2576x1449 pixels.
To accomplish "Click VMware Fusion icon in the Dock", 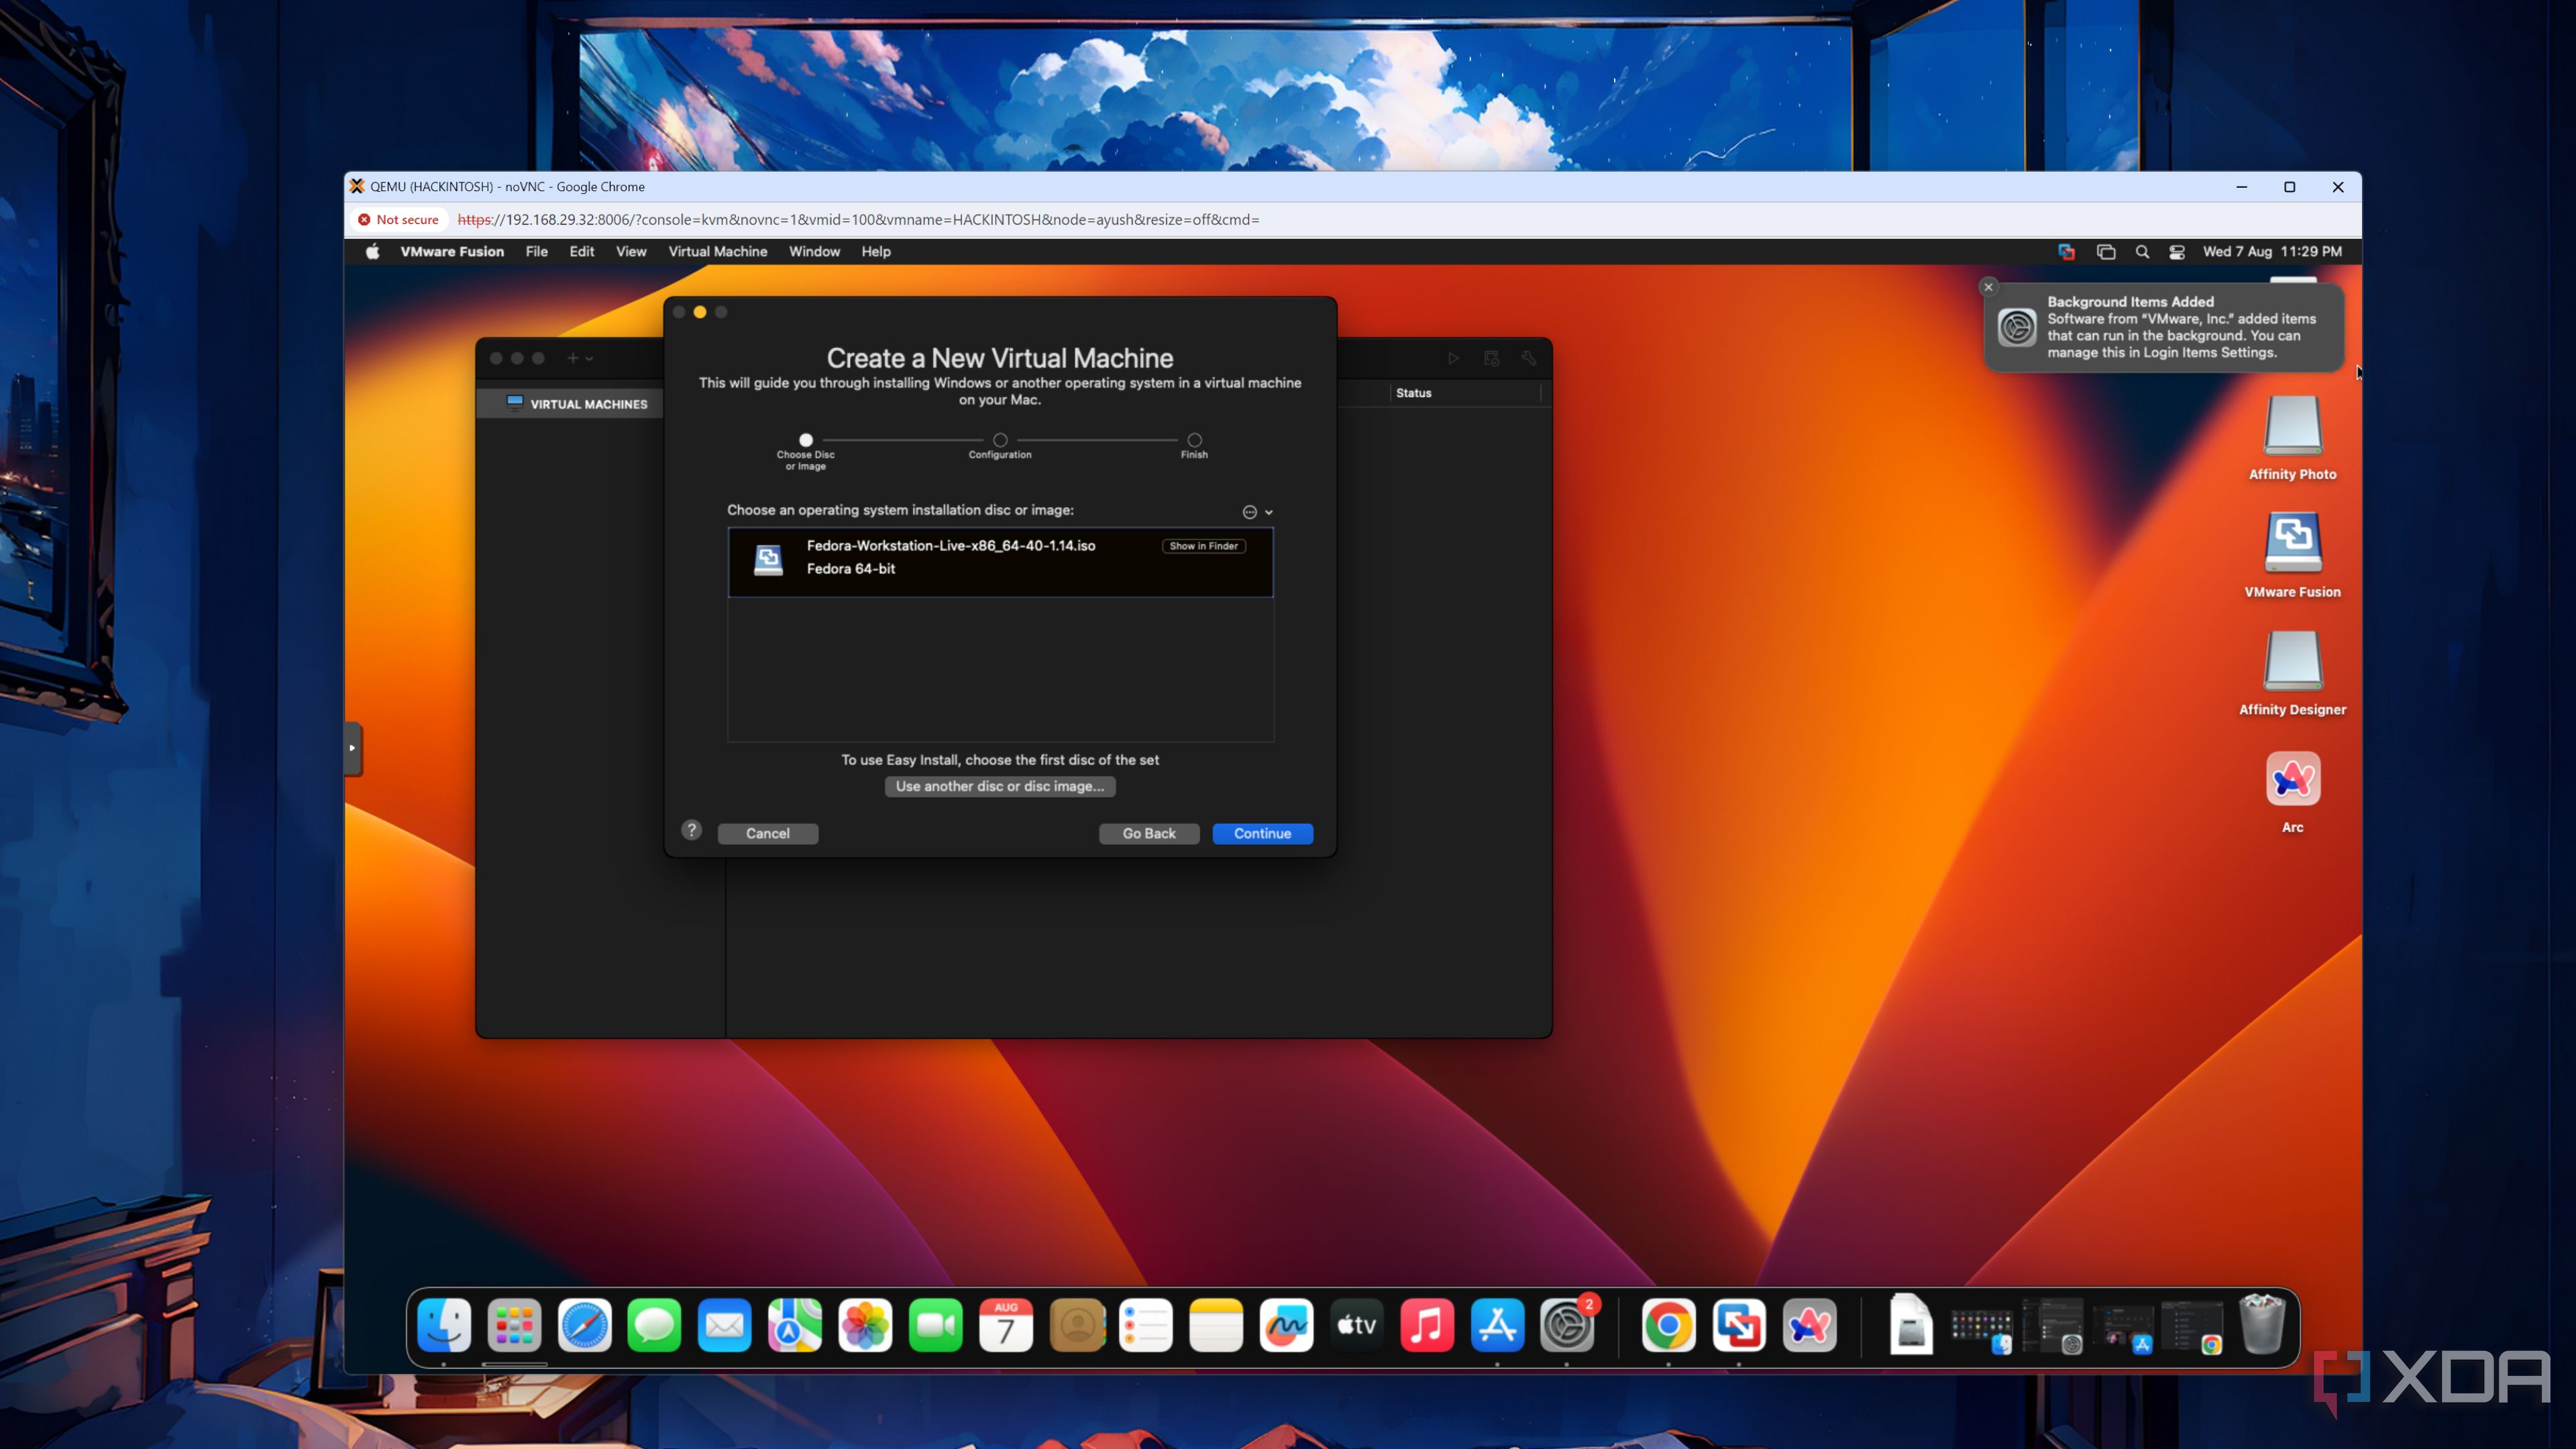I will (1739, 1326).
